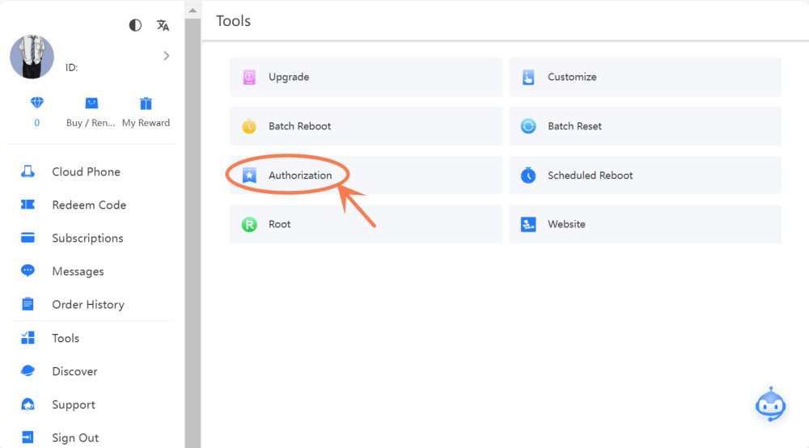
Task: Expand the profile details chevron arrow
Action: point(166,56)
